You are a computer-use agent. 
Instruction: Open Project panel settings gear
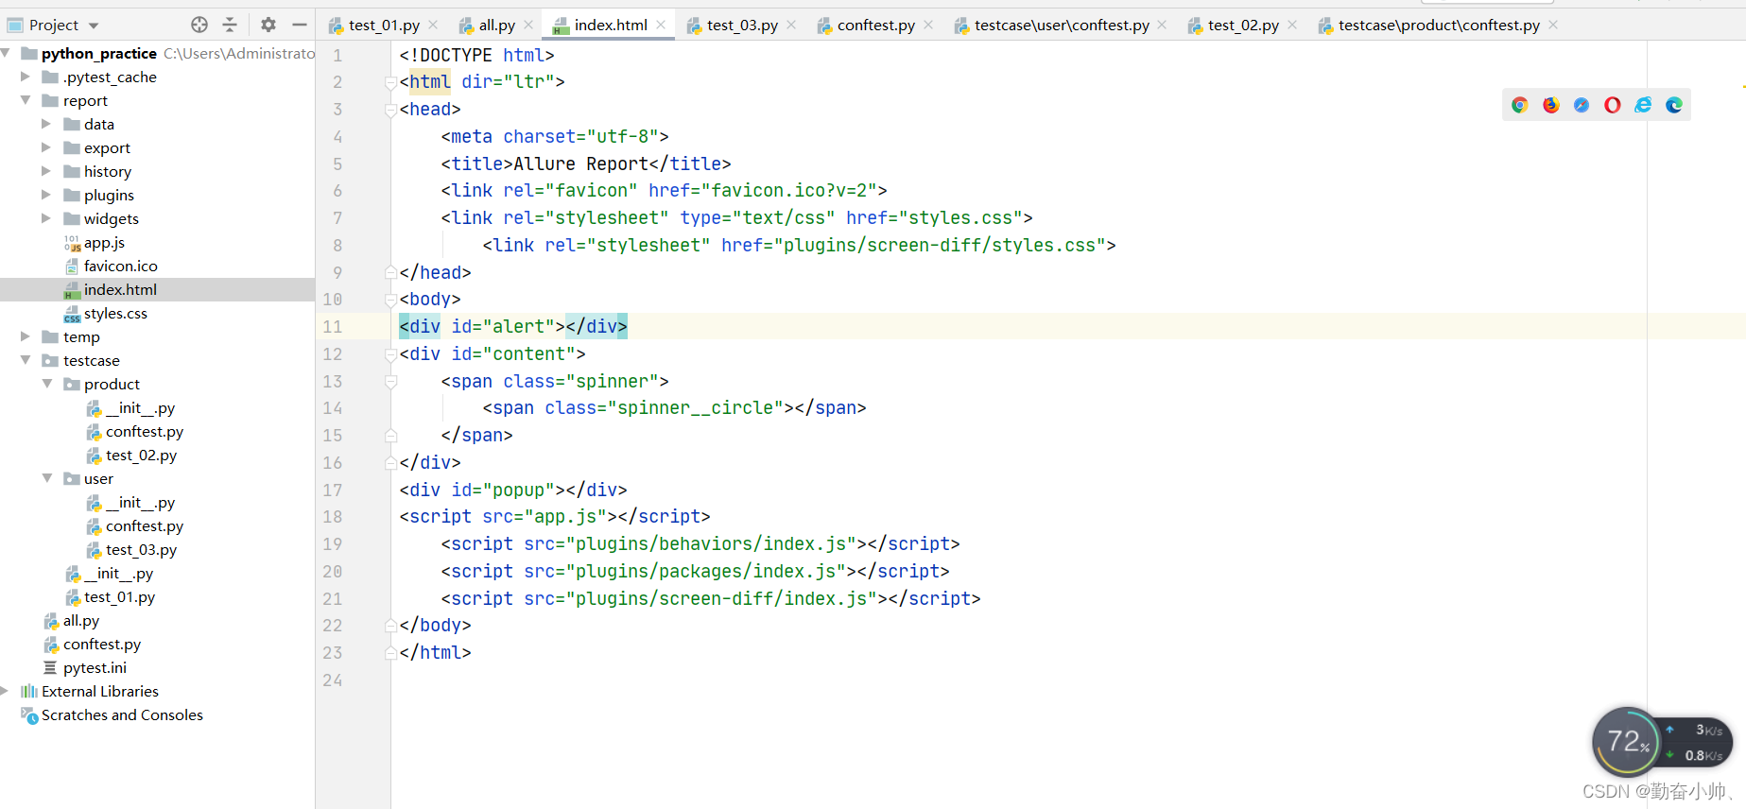tap(268, 25)
